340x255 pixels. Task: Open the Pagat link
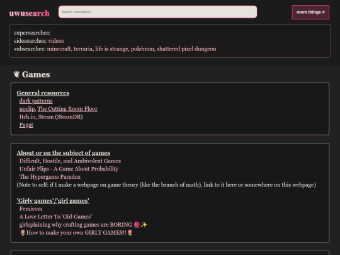(26, 125)
